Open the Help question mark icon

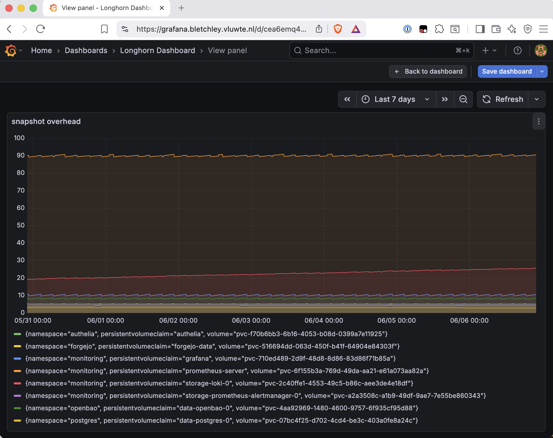pos(517,50)
